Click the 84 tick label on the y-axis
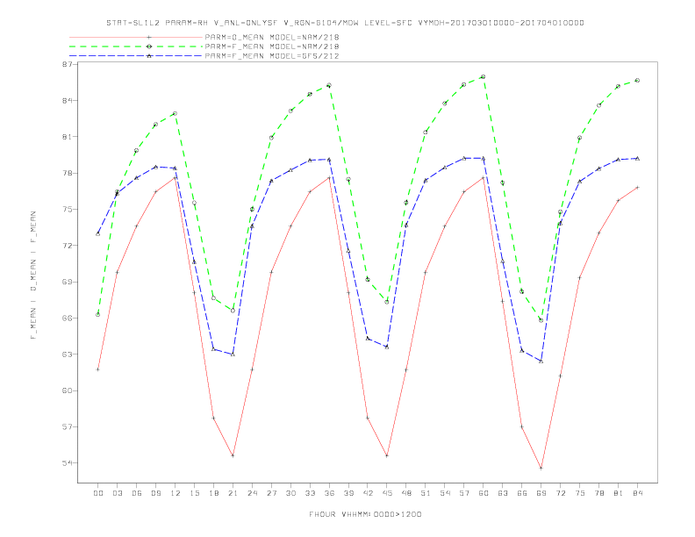This screenshot has width=695, height=537. click(67, 101)
